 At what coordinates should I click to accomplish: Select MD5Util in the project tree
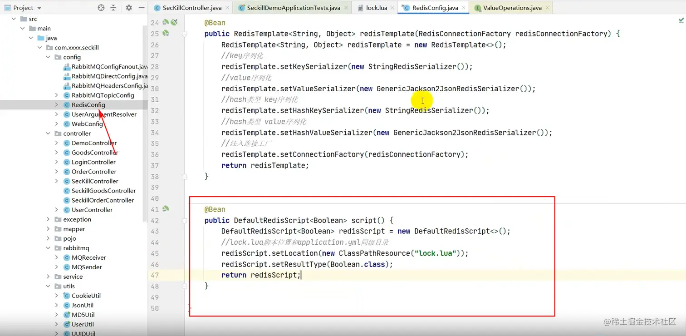83,315
